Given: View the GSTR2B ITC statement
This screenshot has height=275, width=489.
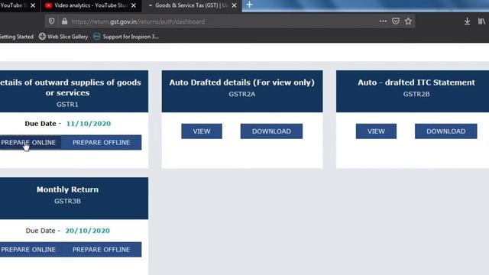Looking at the screenshot, I should [x=376, y=131].
